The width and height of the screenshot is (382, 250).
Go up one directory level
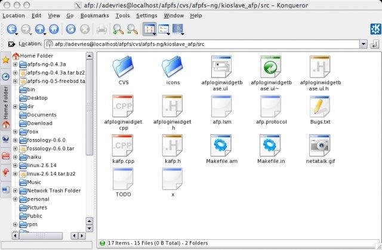(x=40, y=29)
